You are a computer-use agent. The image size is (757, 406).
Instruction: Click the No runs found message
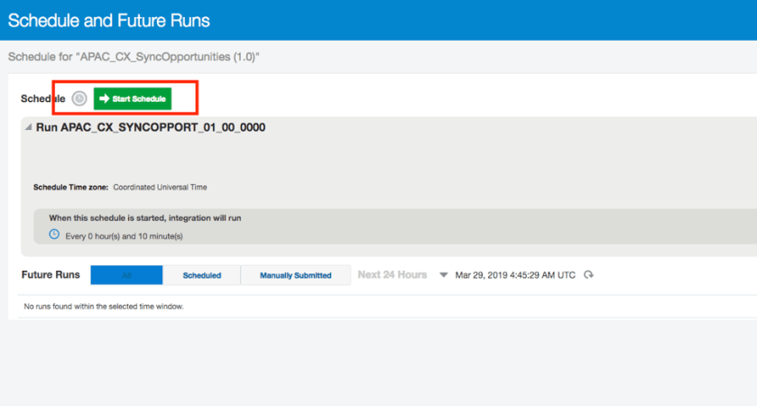[103, 307]
